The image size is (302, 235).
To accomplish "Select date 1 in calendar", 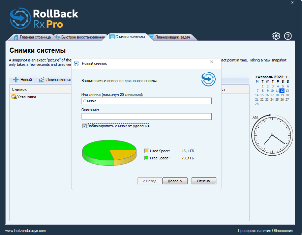I will tap(263, 86).
